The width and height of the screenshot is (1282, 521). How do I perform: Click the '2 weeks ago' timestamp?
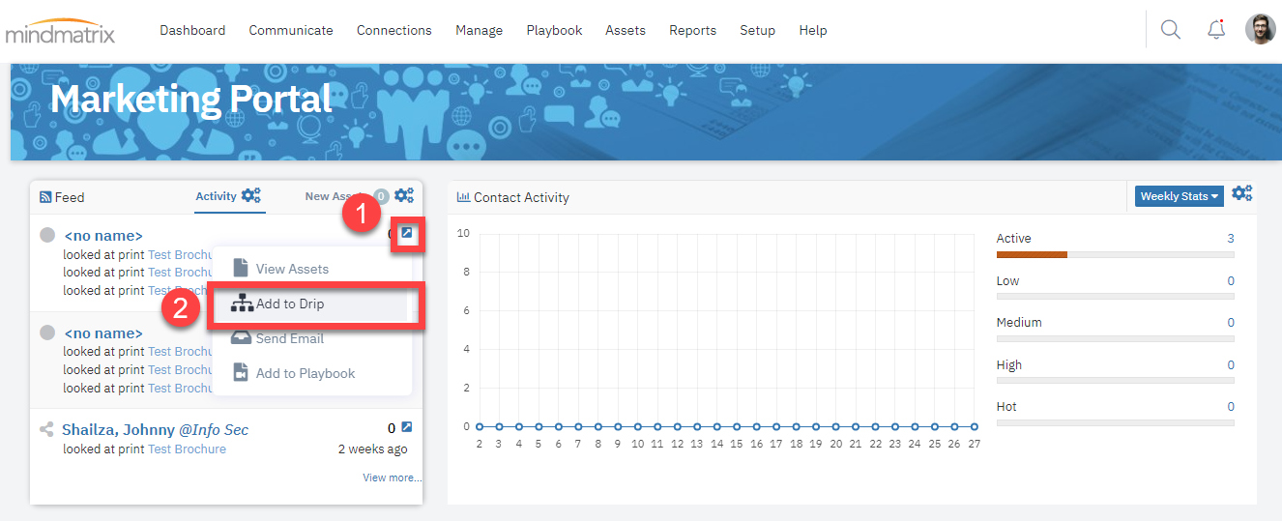(372, 449)
